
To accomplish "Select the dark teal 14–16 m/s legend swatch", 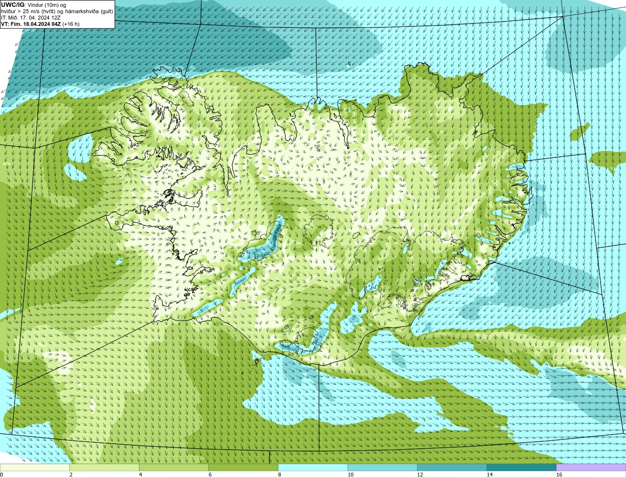I will (x=521, y=467).
